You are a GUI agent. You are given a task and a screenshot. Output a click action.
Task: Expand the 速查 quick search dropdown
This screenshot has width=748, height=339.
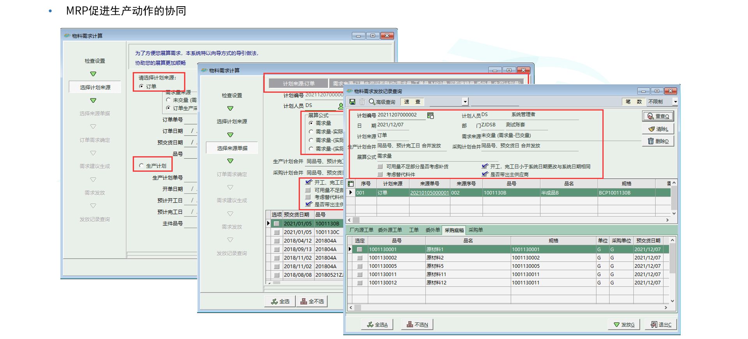coord(465,102)
